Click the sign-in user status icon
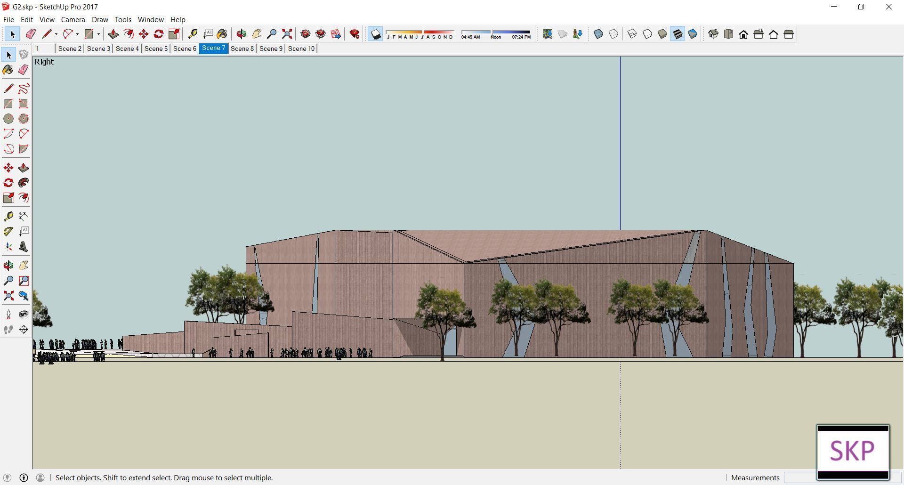This screenshot has width=904, height=485. tap(40, 477)
